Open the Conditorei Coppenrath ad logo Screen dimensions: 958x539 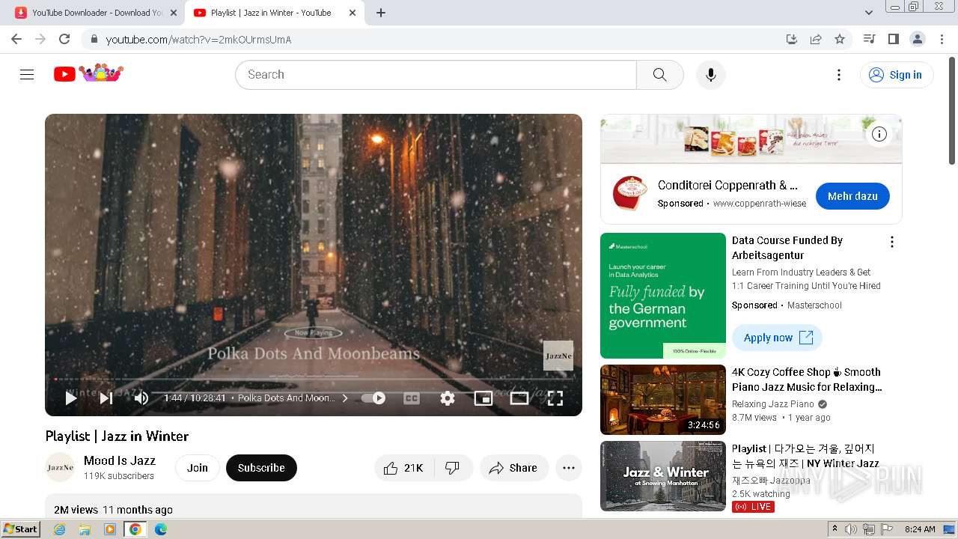[x=629, y=194]
